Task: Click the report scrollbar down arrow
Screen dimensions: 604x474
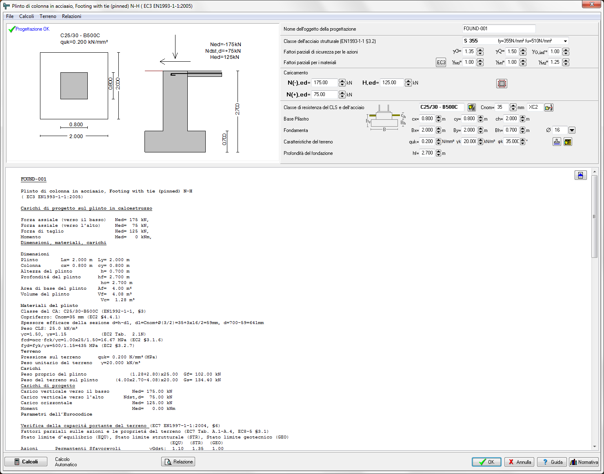Action: 594,447
